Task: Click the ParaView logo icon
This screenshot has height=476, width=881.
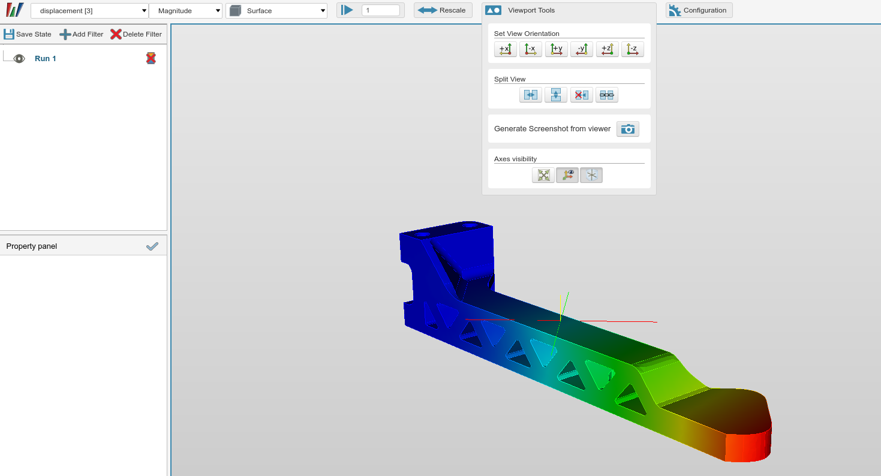Action: click(x=15, y=10)
